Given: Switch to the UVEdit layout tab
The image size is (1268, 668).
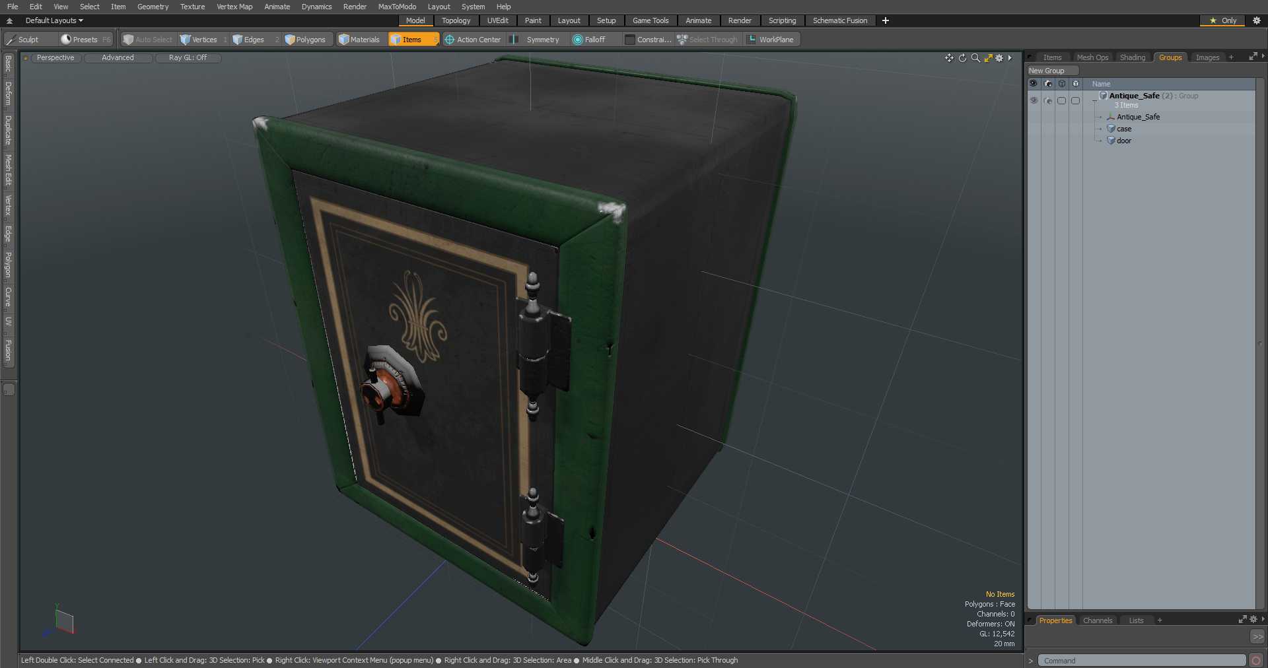Looking at the screenshot, I should pos(498,20).
